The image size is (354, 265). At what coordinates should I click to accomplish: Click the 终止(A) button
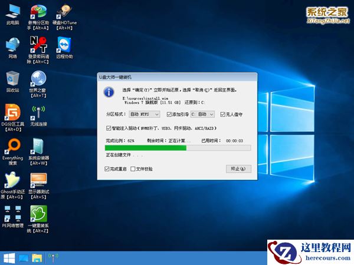pos(238,169)
